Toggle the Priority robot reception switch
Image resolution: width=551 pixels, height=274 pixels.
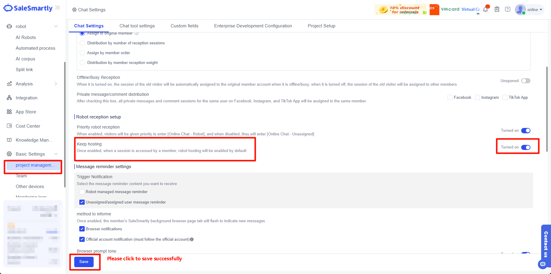(x=526, y=131)
